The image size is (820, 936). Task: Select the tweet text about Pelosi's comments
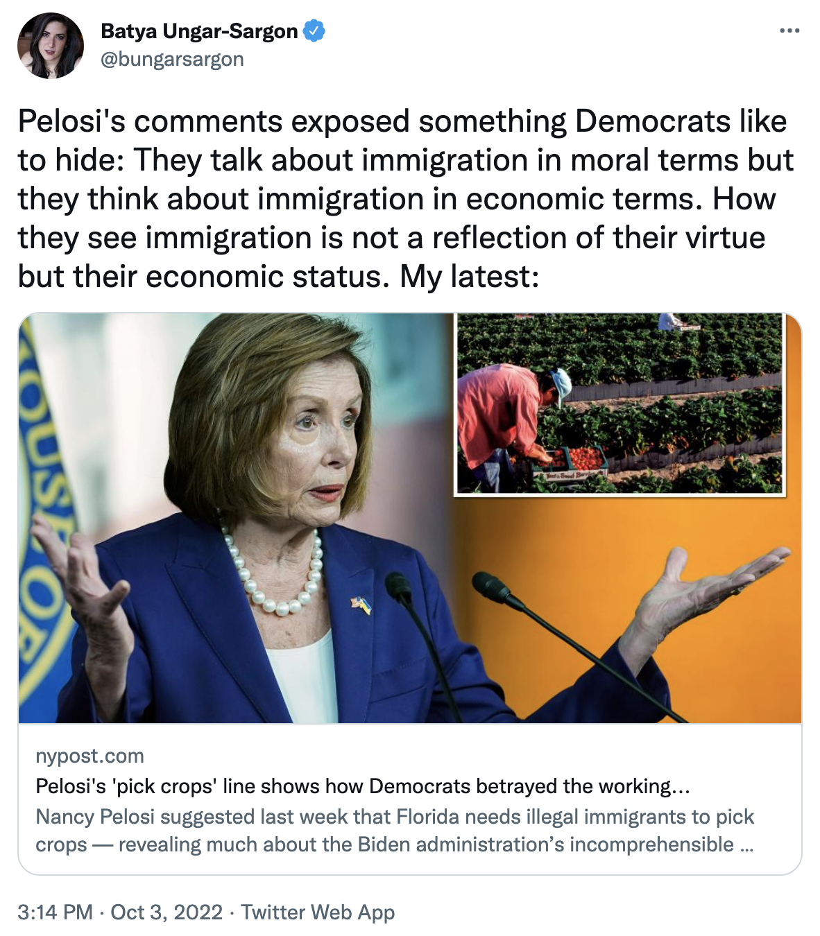point(406,199)
